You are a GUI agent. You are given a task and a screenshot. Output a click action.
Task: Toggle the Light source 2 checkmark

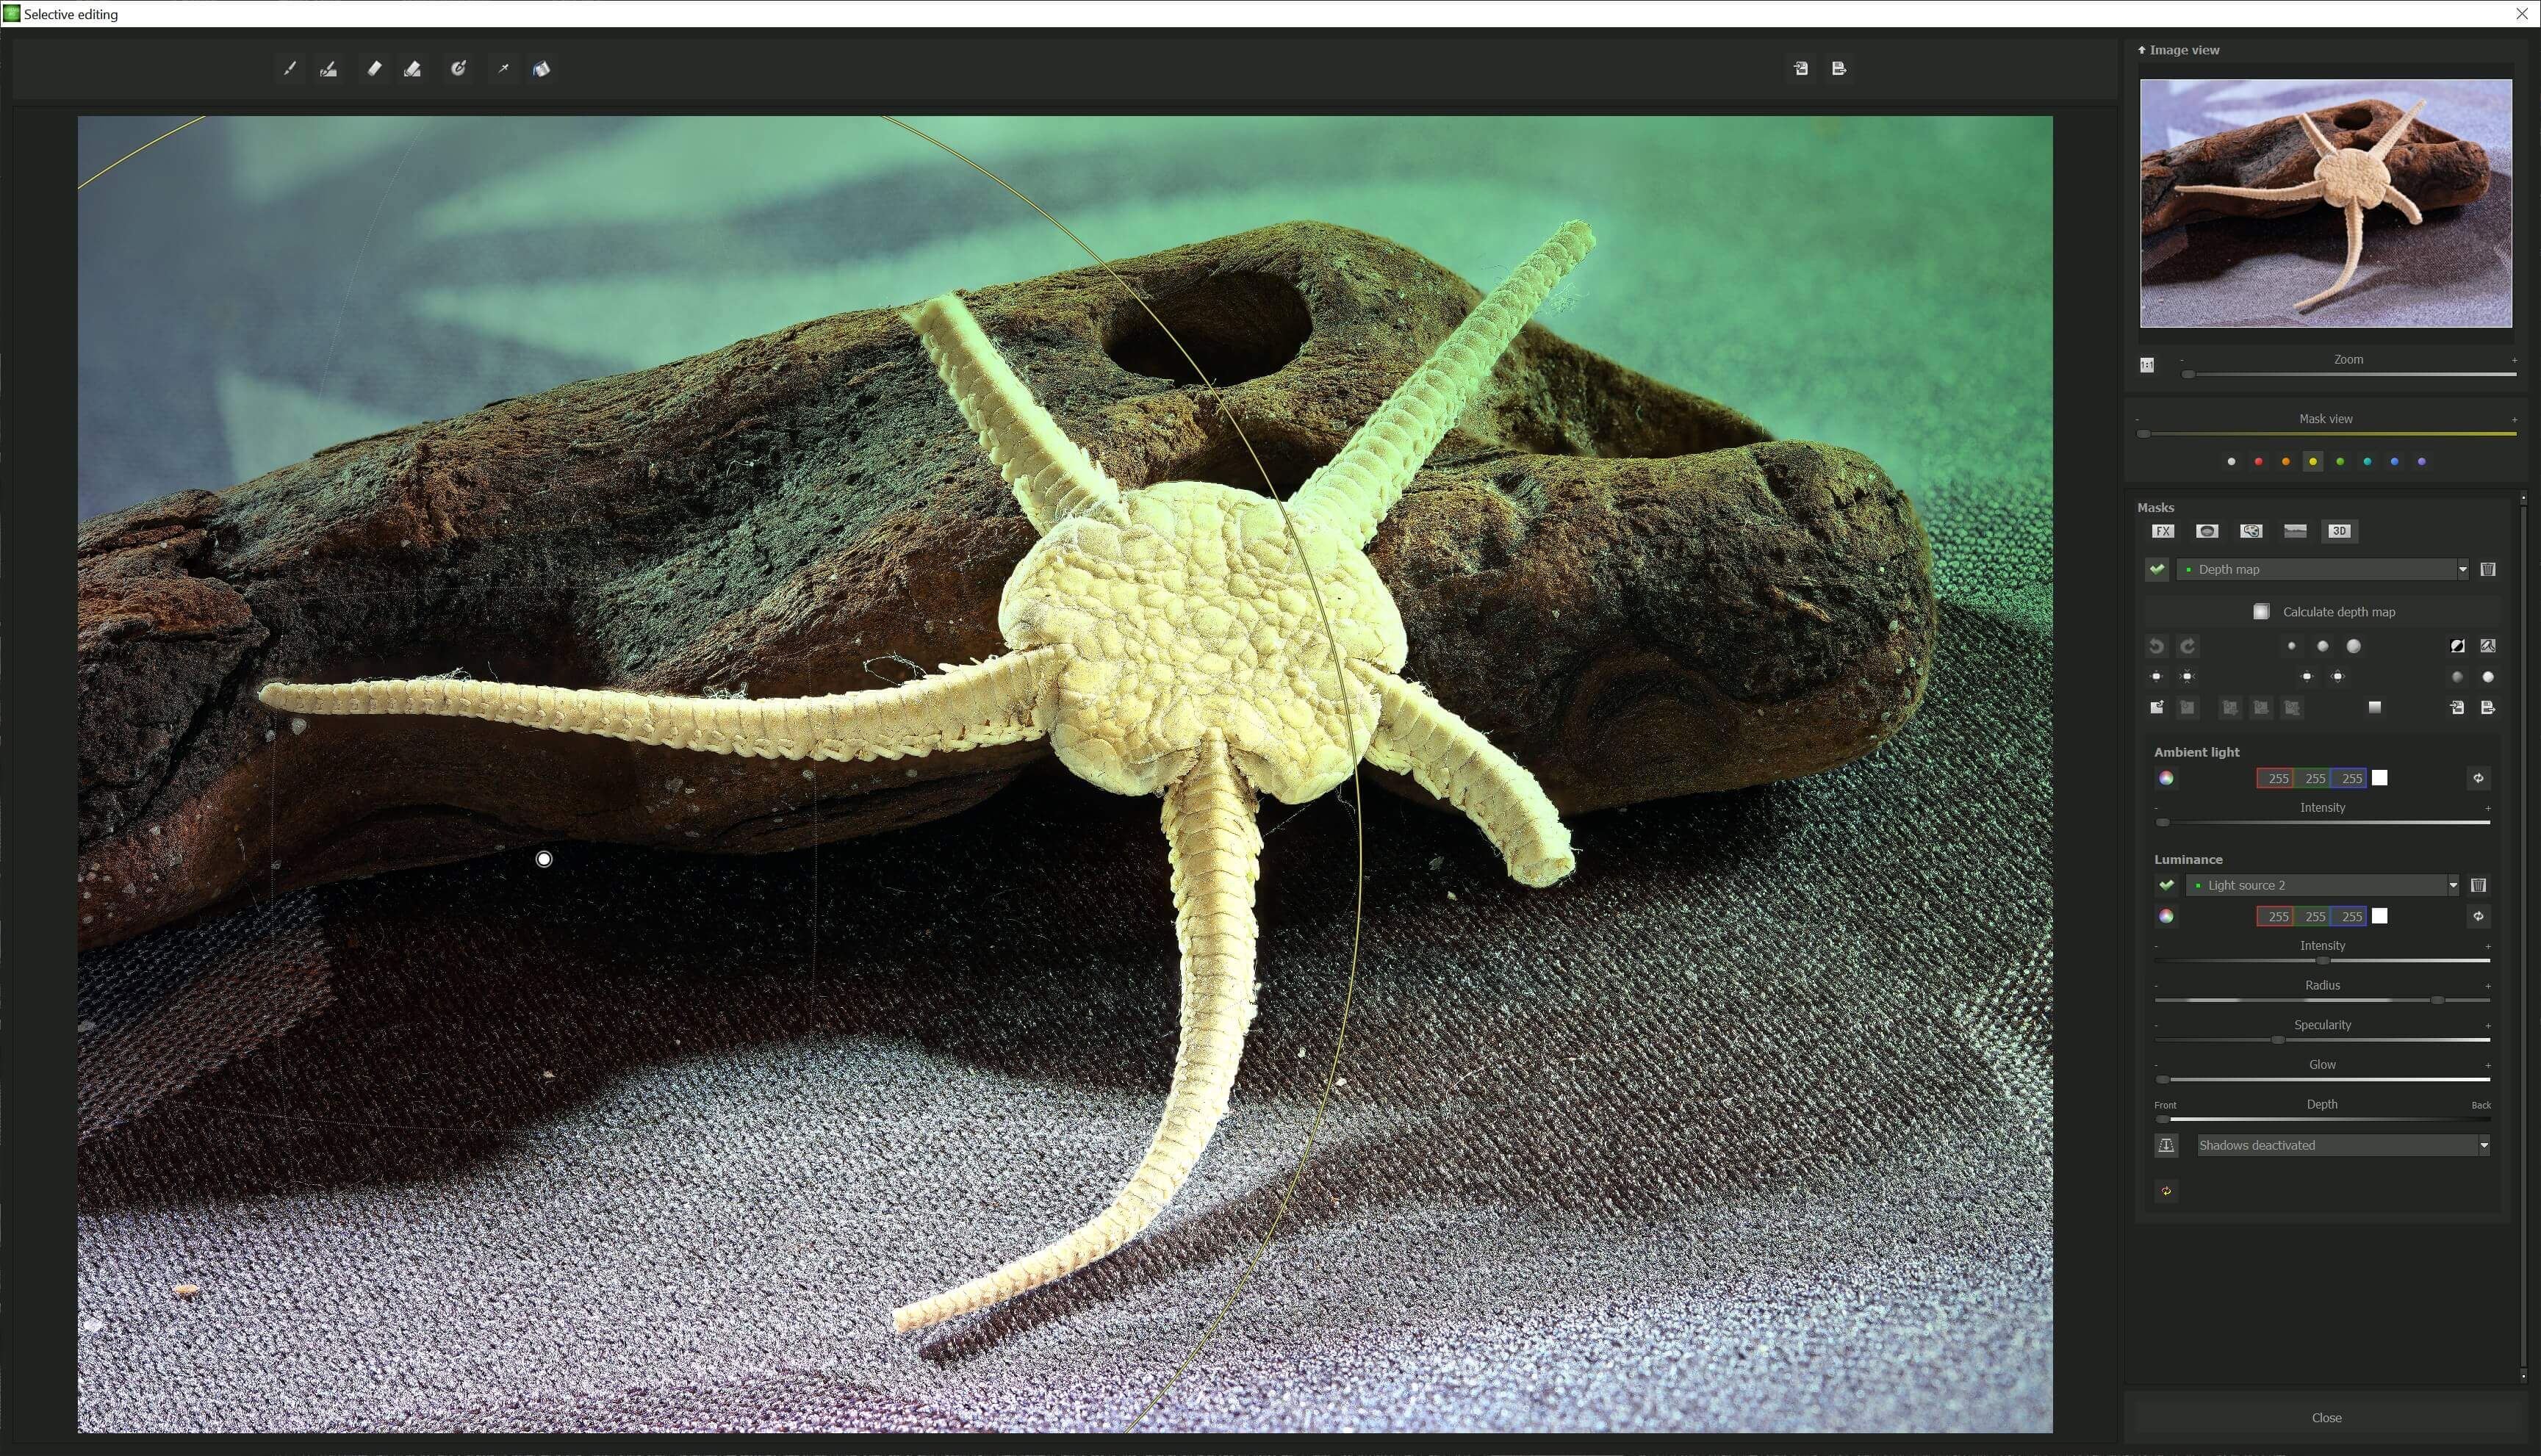[x=2166, y=885]
